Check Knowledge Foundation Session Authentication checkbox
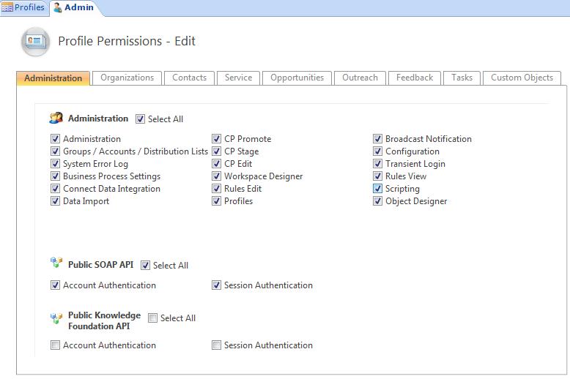Screen dimensions: 570x379 click(217, 345)
